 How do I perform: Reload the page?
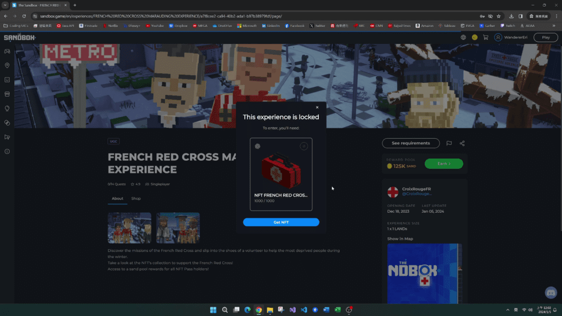24,16
